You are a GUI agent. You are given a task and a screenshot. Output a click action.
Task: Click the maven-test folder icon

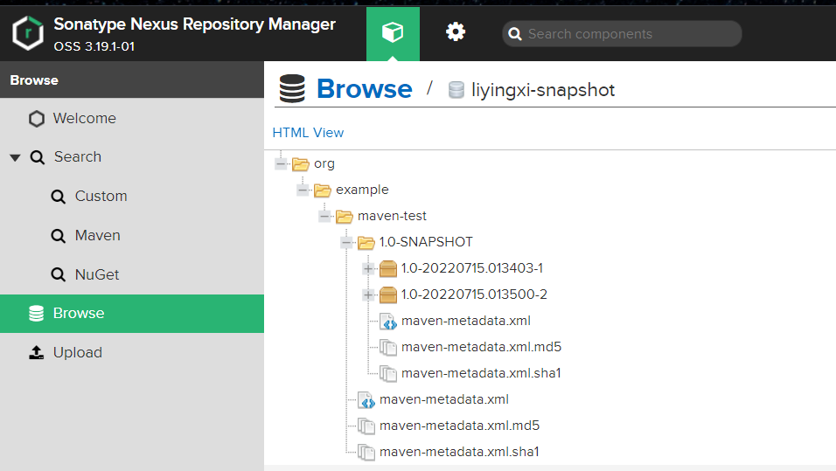(x=345, y=217)
